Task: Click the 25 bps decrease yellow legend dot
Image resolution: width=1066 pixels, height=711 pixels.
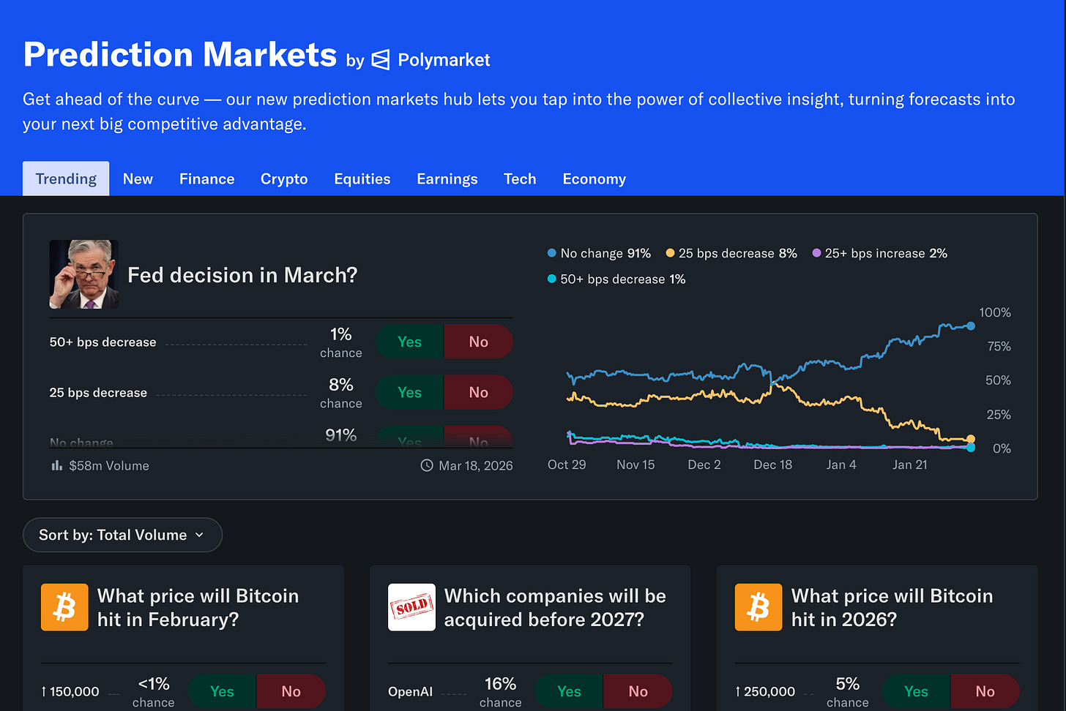Action: pyautogui.click(x=670, y=253)
